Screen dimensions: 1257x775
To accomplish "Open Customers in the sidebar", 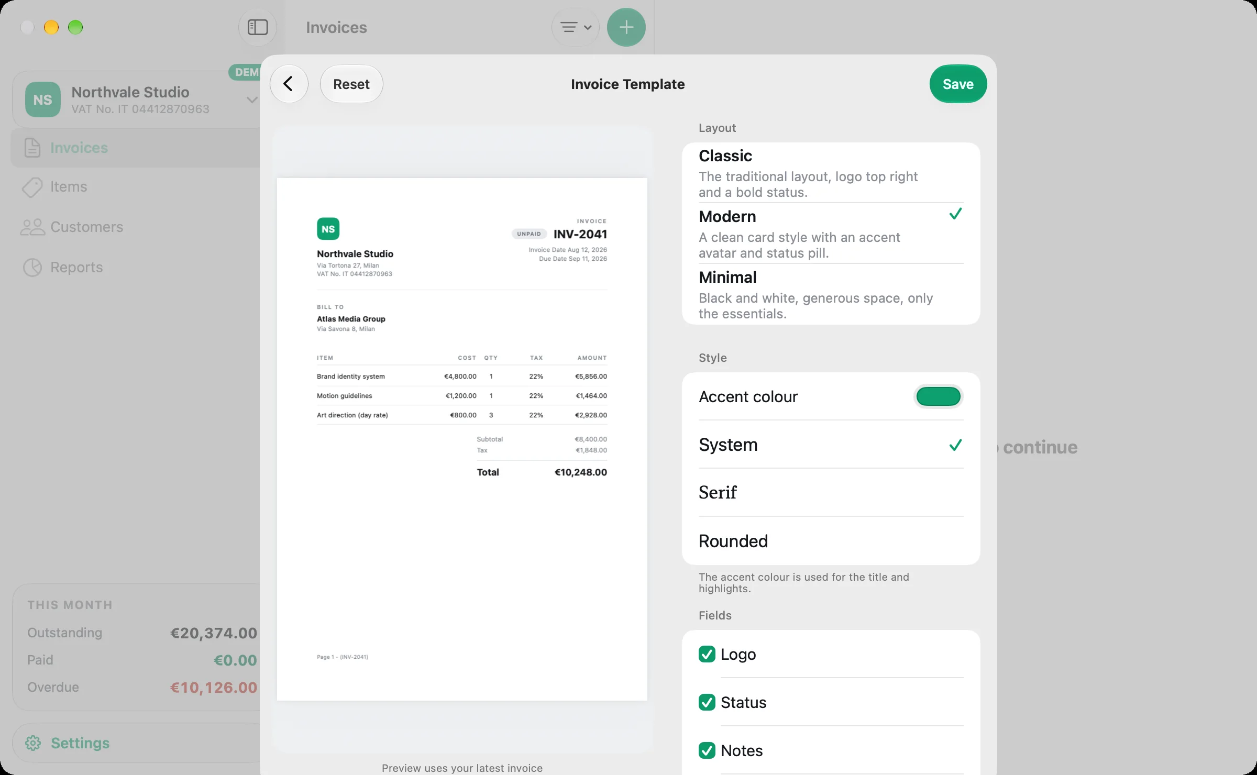I will tap(135, 227).
